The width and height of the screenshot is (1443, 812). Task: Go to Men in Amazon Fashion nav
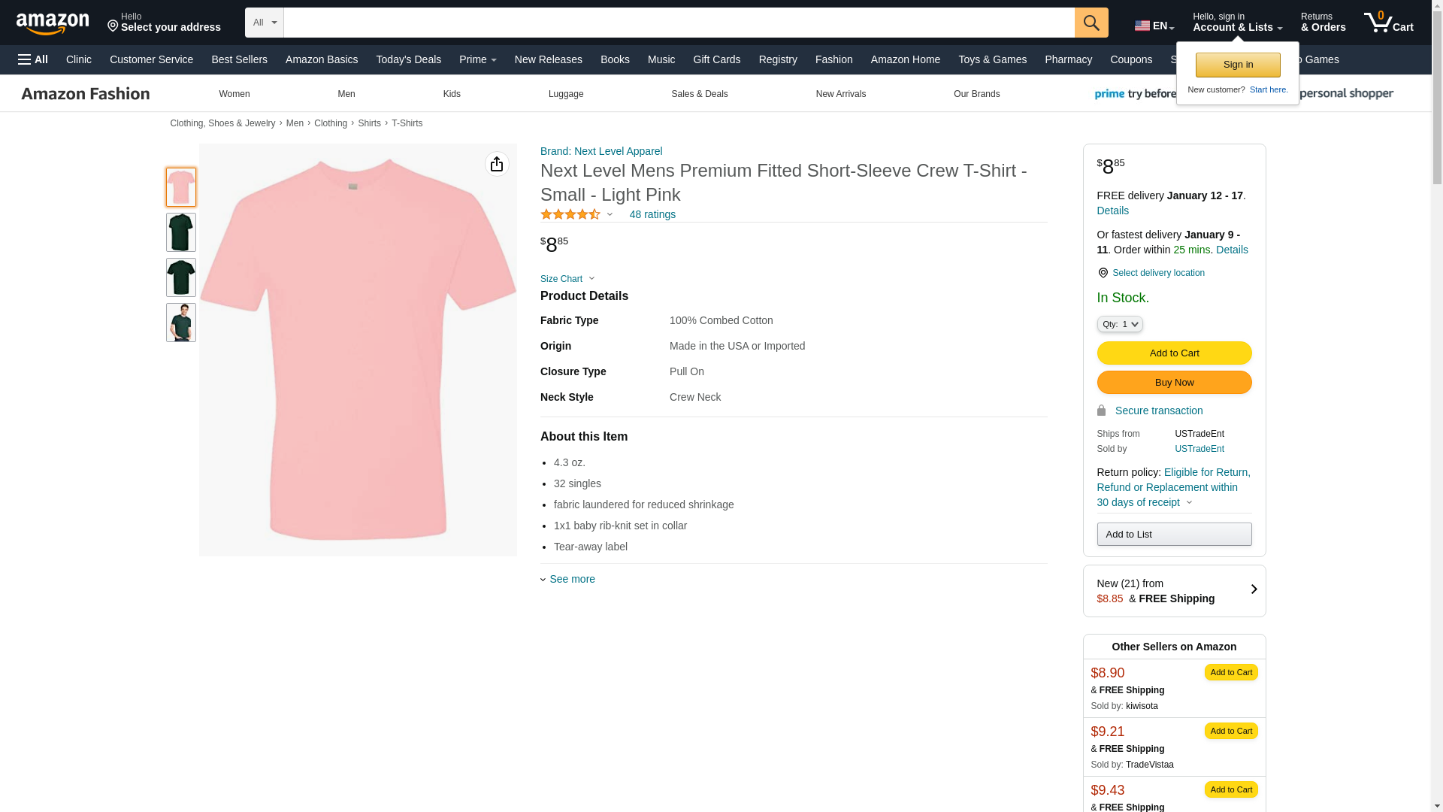(x=346, y=94)
